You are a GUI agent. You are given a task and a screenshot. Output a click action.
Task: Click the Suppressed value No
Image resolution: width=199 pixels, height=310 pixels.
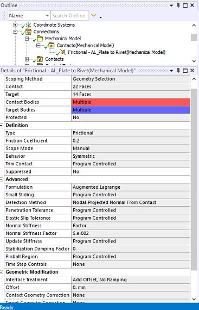(x=131, y=172)
